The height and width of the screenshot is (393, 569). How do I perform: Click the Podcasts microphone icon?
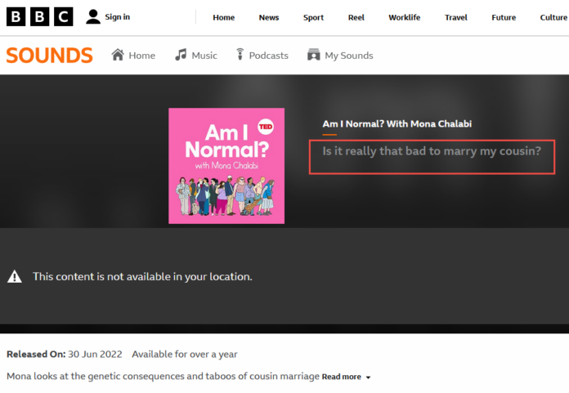tap(240, 55)
